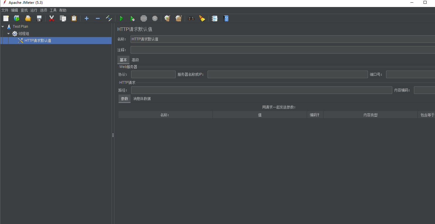
Task: Click the Collapse All minus icon
Action: point(97,18)
